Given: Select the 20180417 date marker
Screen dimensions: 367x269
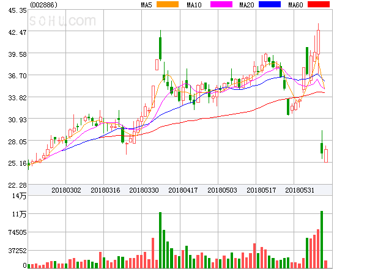Looking at the screenshot, I should click(183, 190).
